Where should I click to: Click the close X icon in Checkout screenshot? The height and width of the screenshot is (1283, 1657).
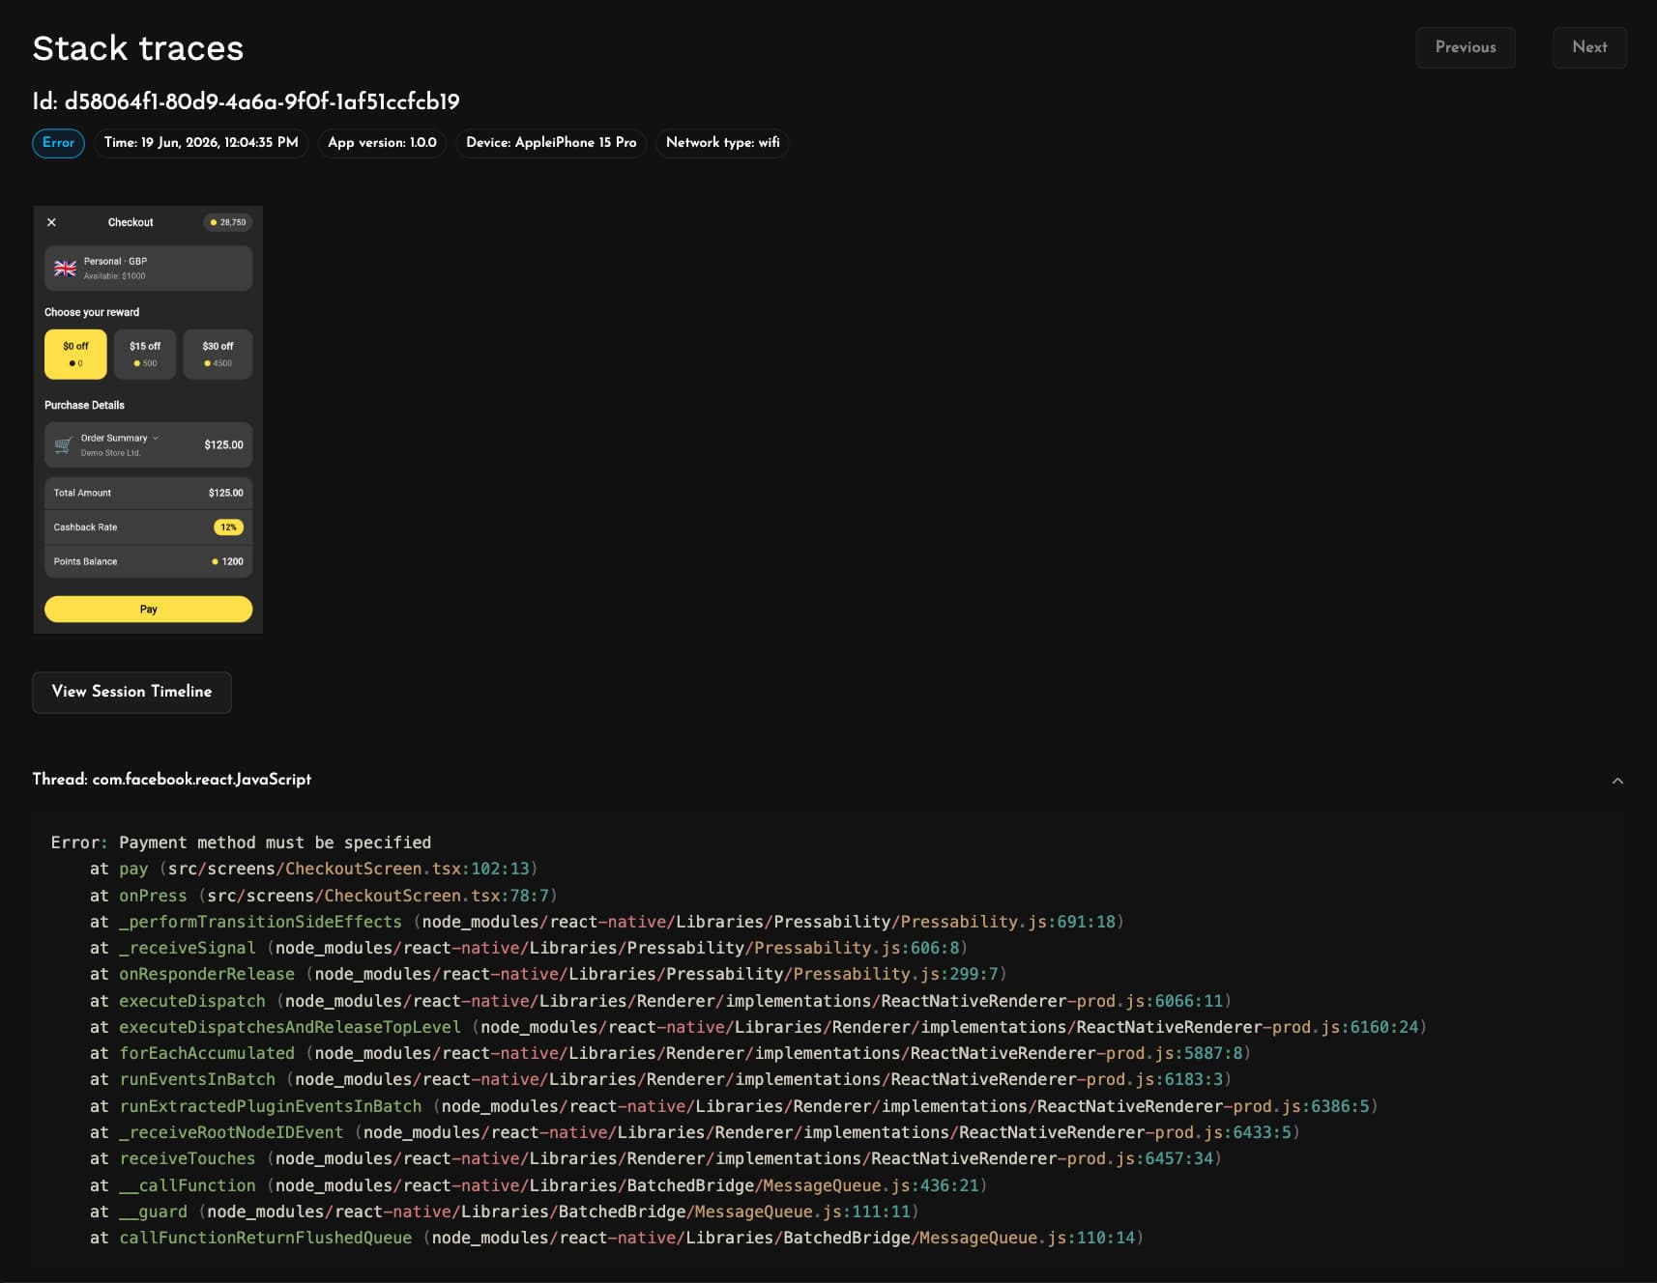51,222
